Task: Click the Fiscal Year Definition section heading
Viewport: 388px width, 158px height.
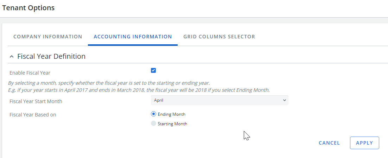Action: pyautogui.click(x=51, y=56)
